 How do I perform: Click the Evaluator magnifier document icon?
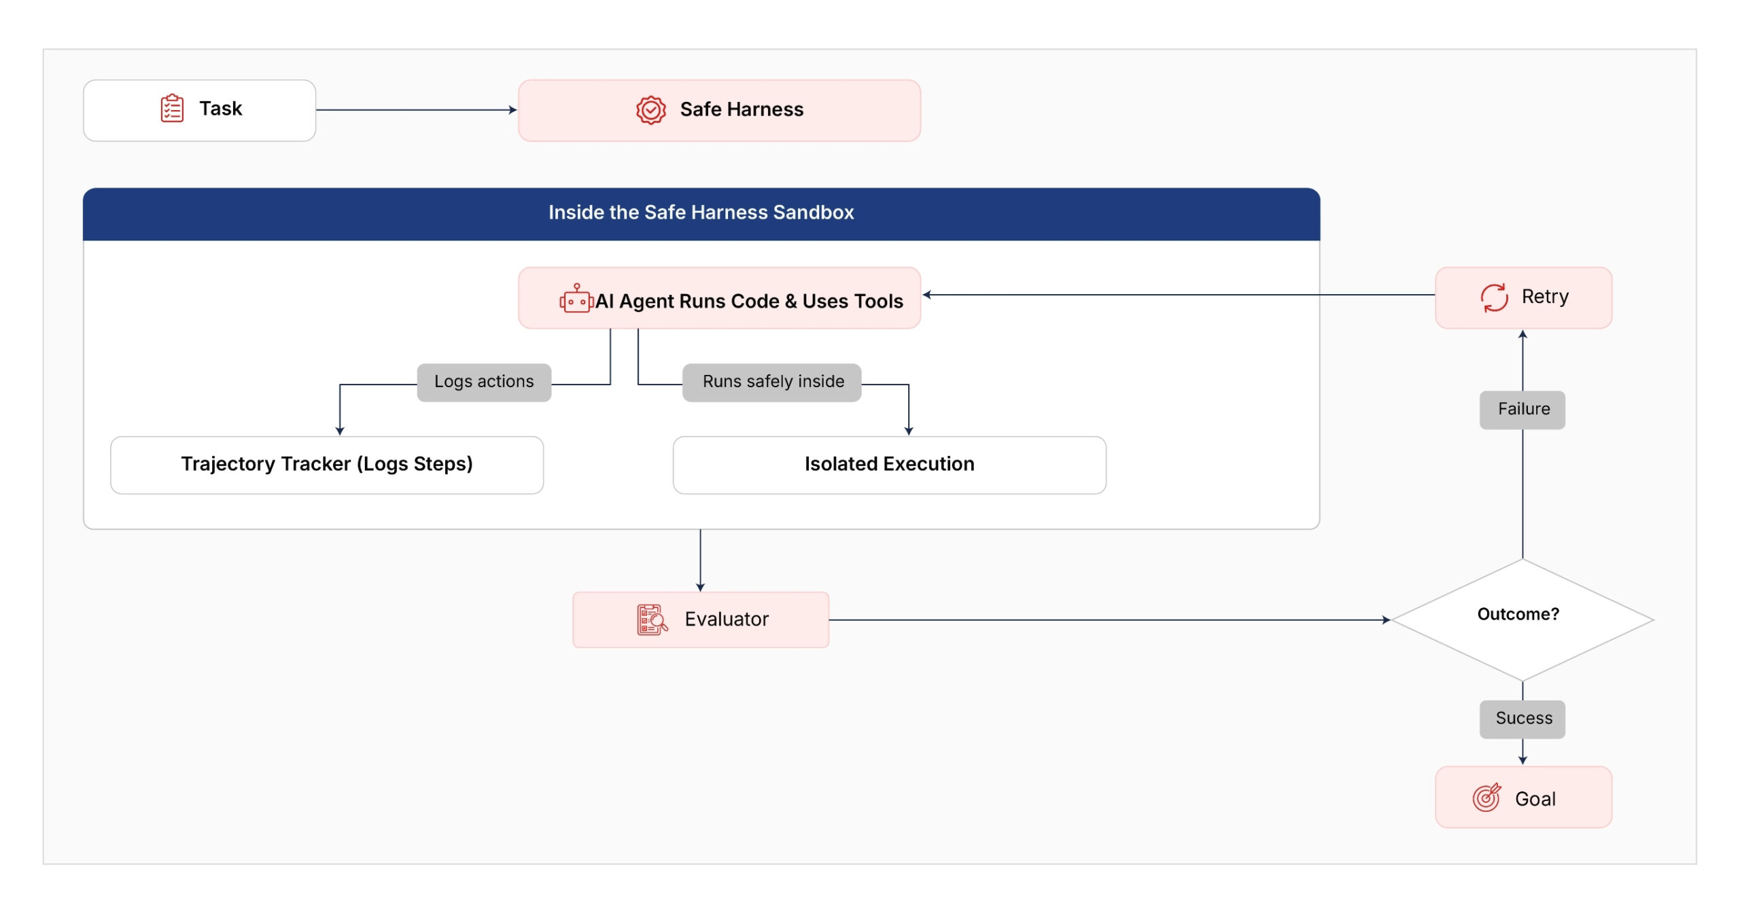pos(652,619)
